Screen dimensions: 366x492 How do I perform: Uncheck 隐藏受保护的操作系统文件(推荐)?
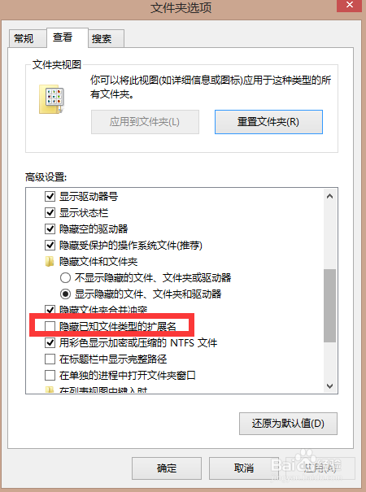(50, 245)
